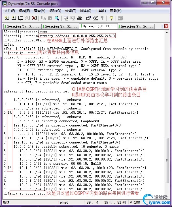172x207 pixels.
Task: Open the 传输(T) menu
Action: (x=71, y=11)
